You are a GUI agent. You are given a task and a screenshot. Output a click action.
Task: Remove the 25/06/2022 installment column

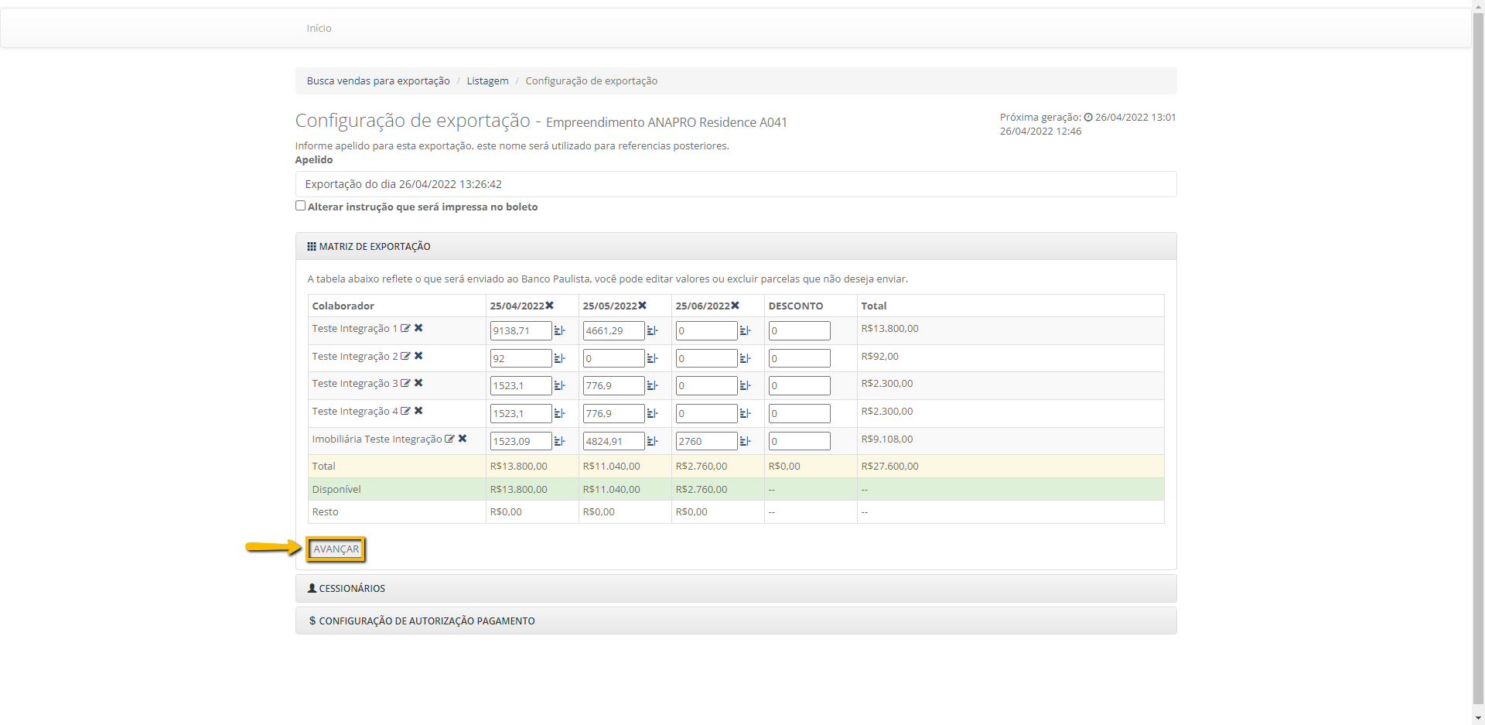[x=736, y=306]
